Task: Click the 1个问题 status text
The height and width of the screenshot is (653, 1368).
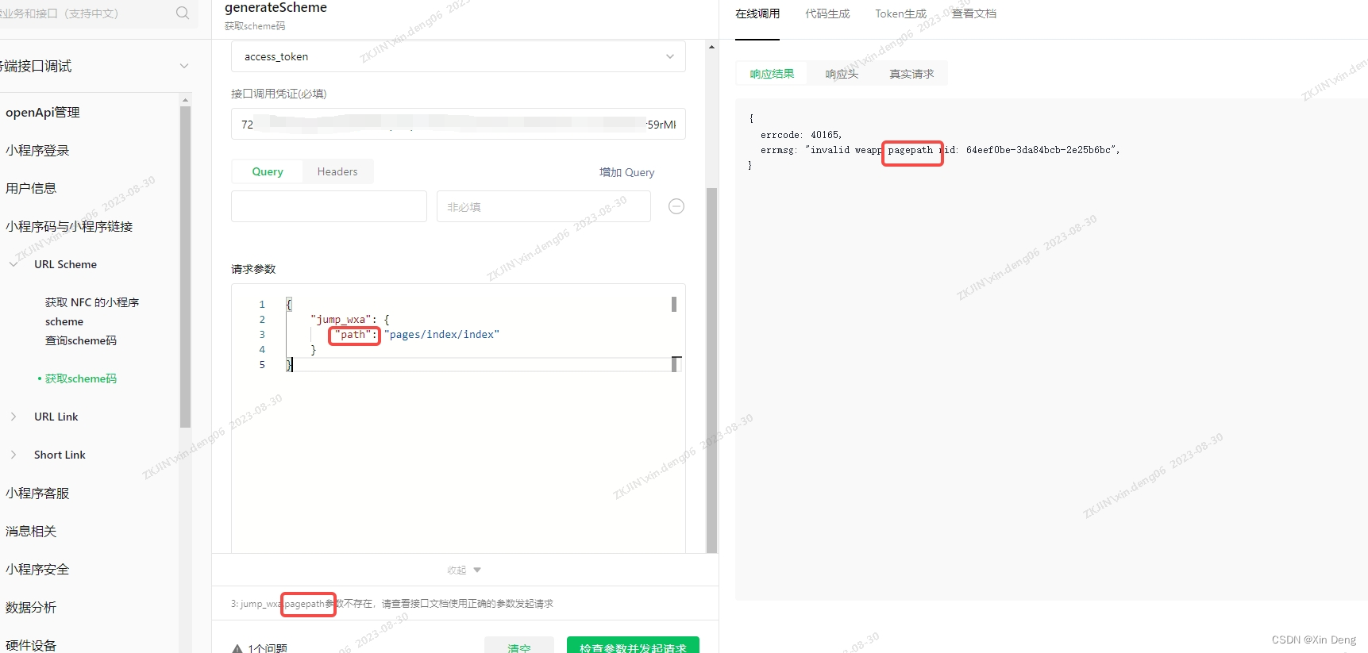Action: pos(268,648)
